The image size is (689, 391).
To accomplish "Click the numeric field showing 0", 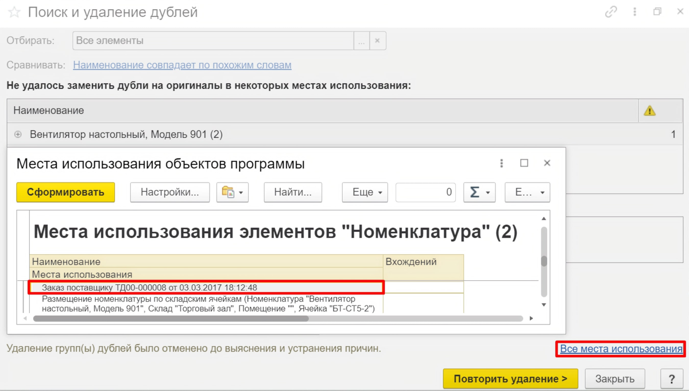I will click(425, 192).
